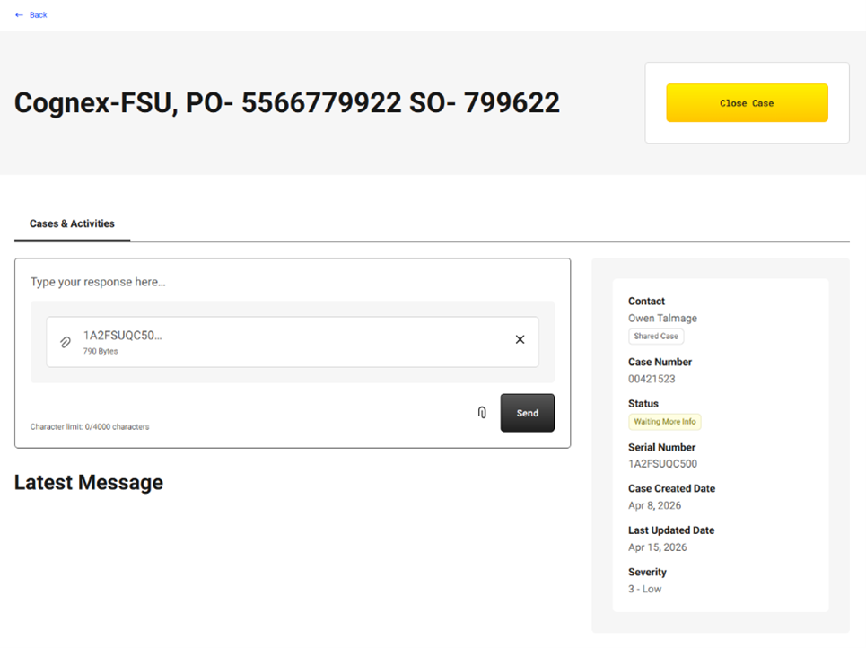Select serial number 1A2FSUQC500
Screen dimensions: 866x648
pyautogui.click(x=662, y=464)
